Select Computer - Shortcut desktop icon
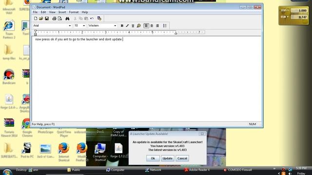Screen dimensions: 312x175 click(x=100, y=152)
